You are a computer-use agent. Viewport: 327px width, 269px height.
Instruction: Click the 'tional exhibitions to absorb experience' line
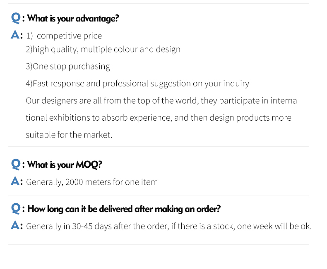click(159, 118)
